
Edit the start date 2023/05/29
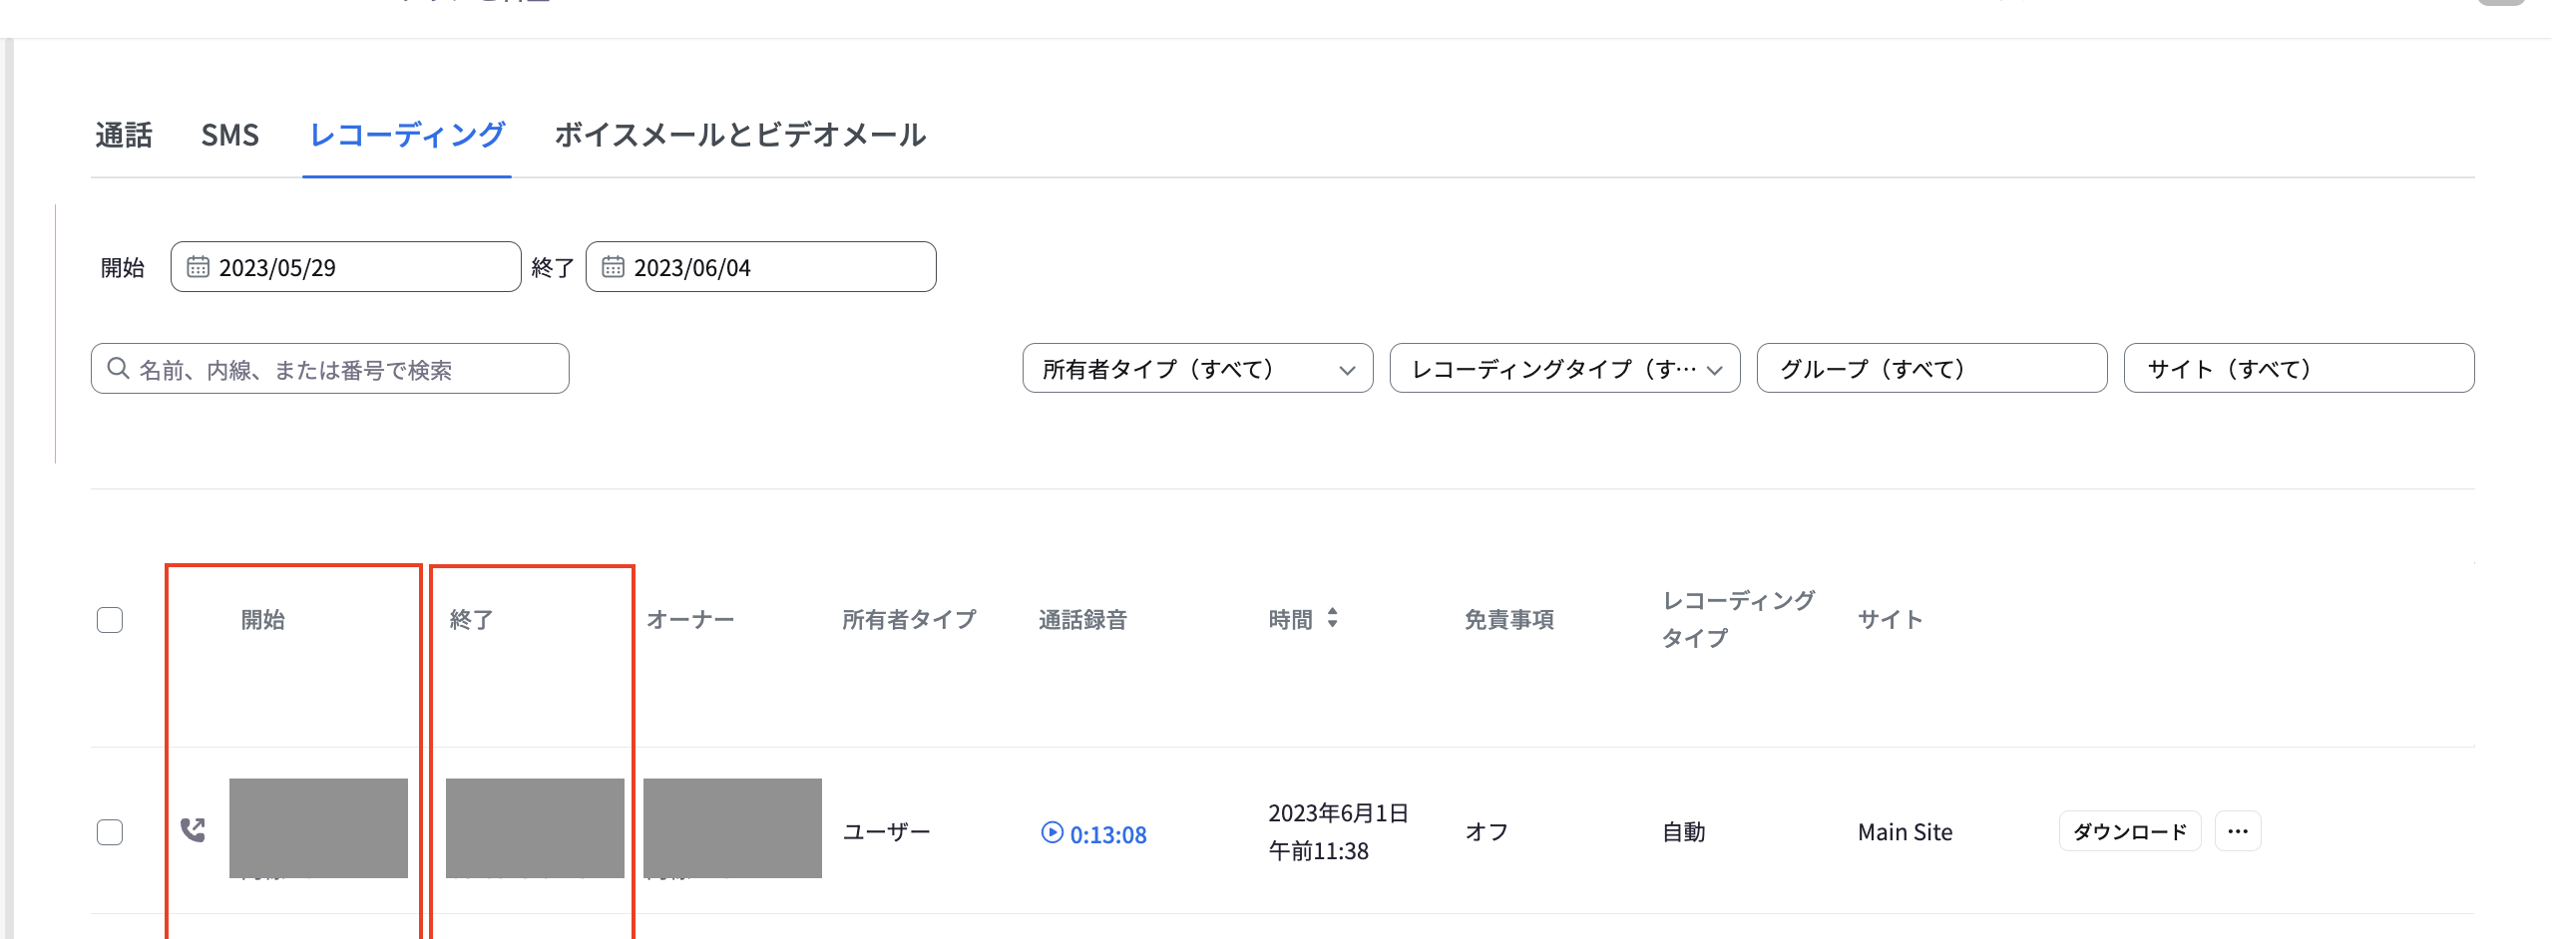pos(345,267)
